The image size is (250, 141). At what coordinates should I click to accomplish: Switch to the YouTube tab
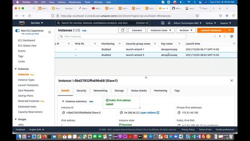pos(96,8)
